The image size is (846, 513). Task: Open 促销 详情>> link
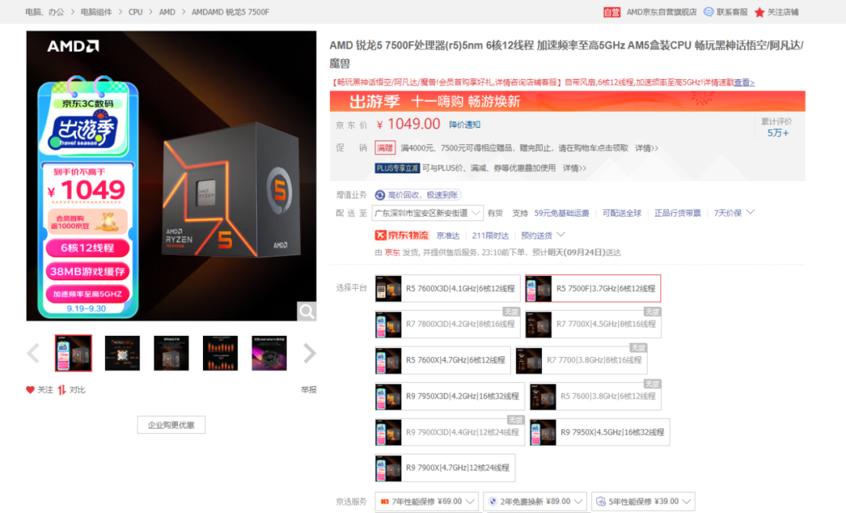[x=646, y=148]
